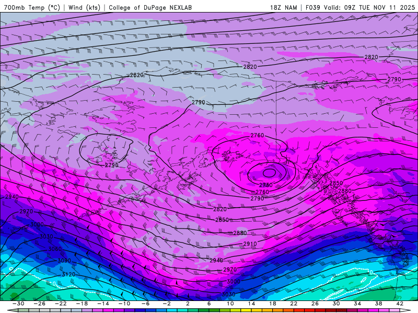
Task: Select the 30 colorbar tick label
Action: pyautogui.click(x=336, y=304)
